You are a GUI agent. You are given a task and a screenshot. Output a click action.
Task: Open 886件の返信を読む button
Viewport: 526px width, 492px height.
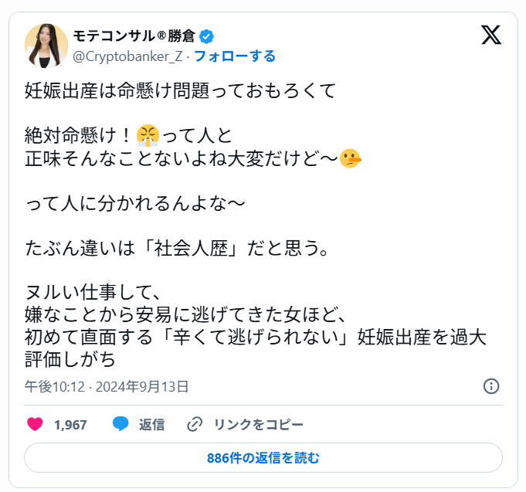263,457
